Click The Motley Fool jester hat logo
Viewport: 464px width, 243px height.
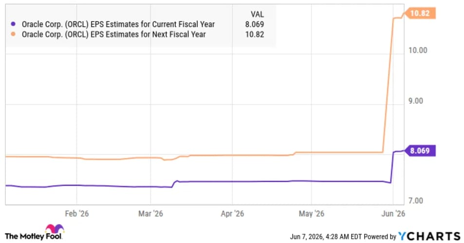(55, 229)
